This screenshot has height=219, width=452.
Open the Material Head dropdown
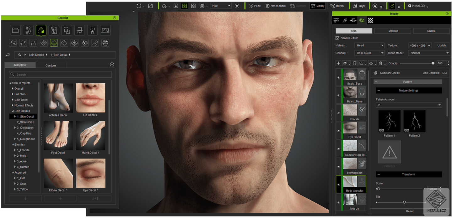[369, 45]
